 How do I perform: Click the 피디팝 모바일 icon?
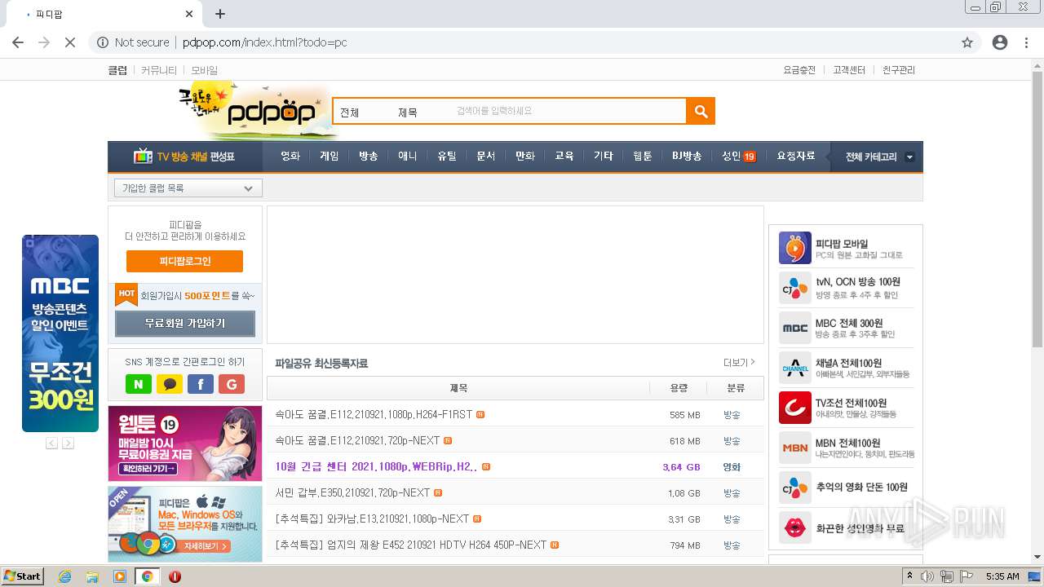click(x=794, y=248)
